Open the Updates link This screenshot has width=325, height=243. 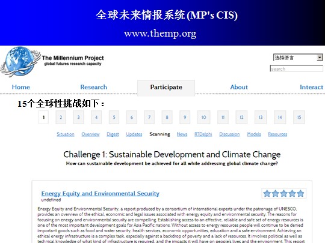(x=134, y=134)
